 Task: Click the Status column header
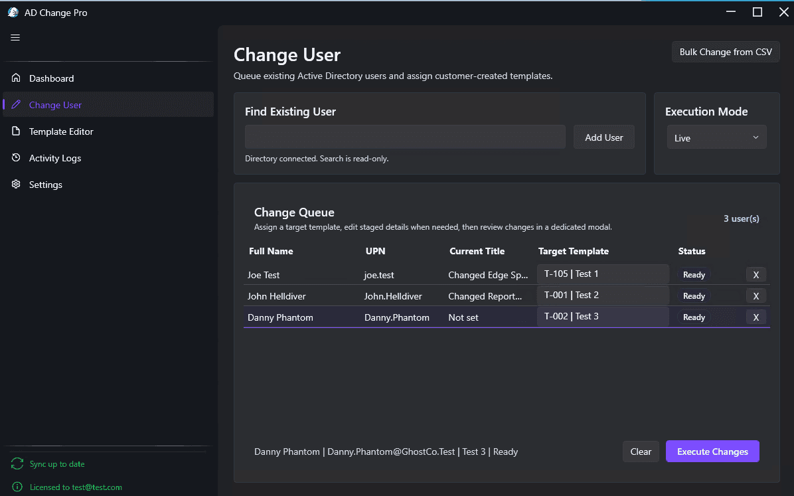coord(692,251)
